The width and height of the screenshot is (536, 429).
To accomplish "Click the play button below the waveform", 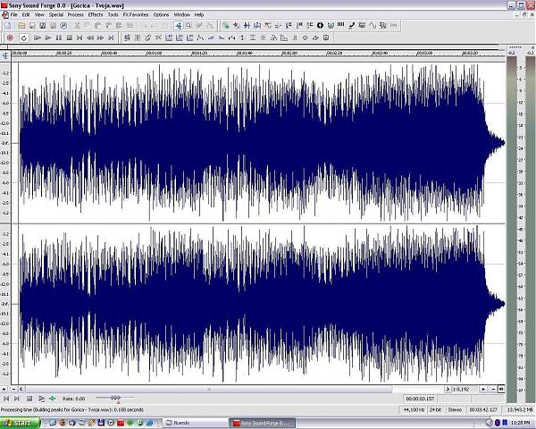I will coord(41,399).
